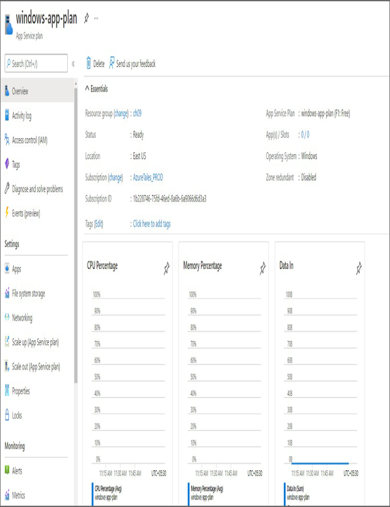Click the Delete trash icon
The width and height of the screenshot is (390, 507).
point(89,63)
